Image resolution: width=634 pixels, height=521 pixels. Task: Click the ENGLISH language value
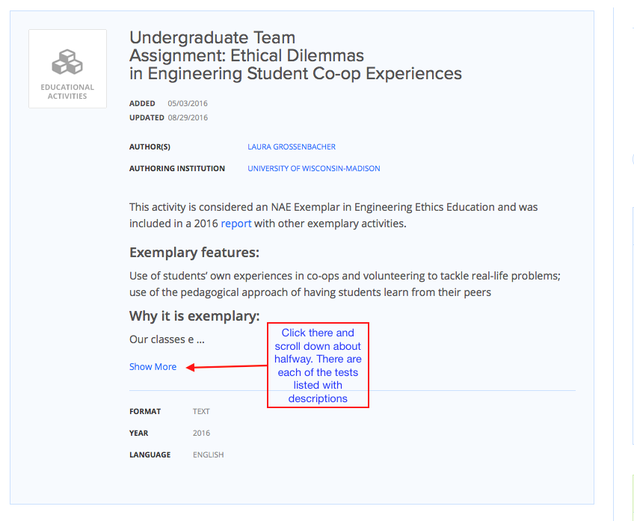209,454
